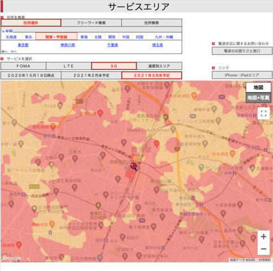Open fullscreen map view icon
Image resolution: width=273 pixels, height=271 pixels.
pos(263,113)
